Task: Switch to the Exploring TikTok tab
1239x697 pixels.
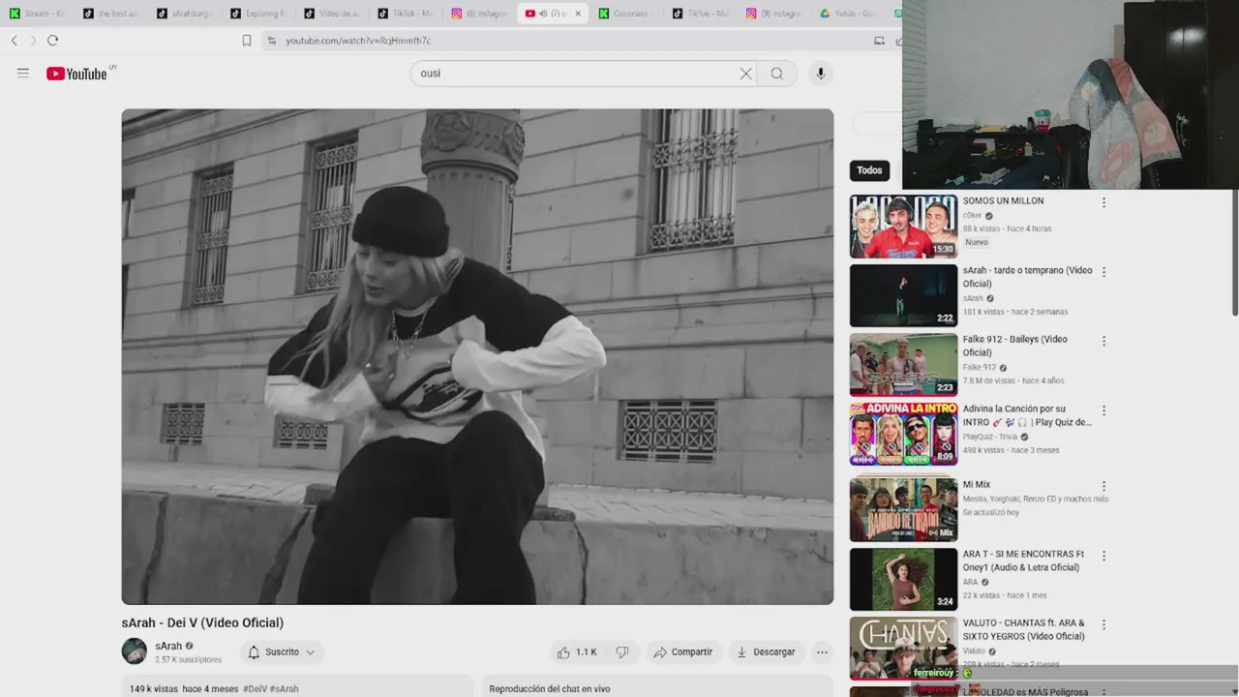Action: coord(259,14)
